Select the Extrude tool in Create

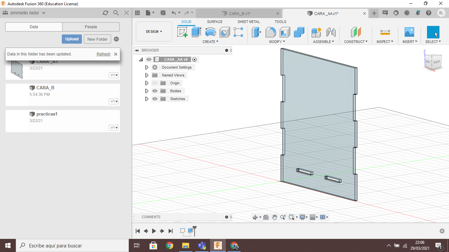point(196,32)
